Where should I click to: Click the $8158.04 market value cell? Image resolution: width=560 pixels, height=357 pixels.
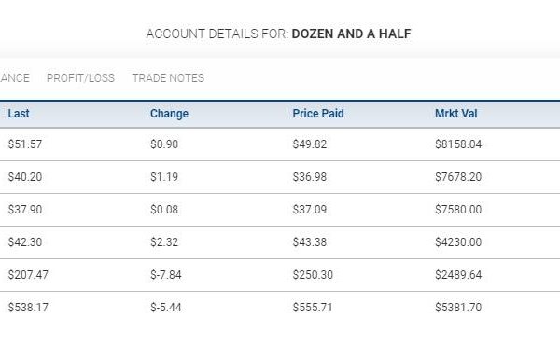[x=458, y=144]
